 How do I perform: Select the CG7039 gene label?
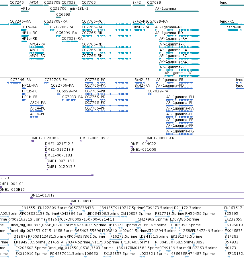point(154,3)
